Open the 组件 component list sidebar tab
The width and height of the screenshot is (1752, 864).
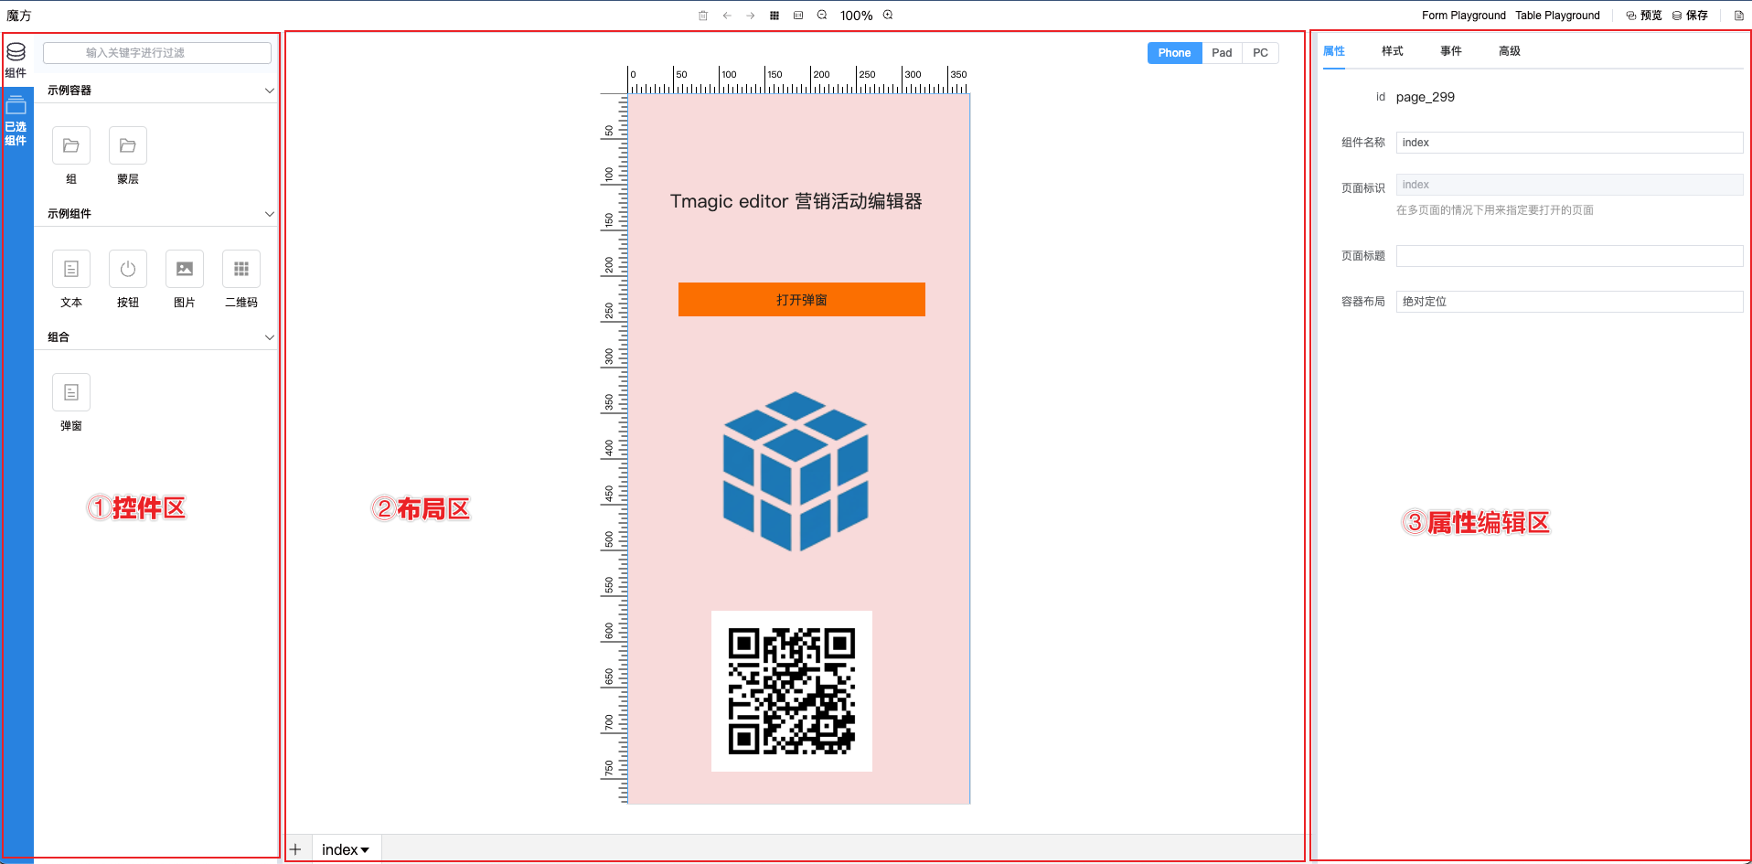pyautogui.click(x=16, y=60)
